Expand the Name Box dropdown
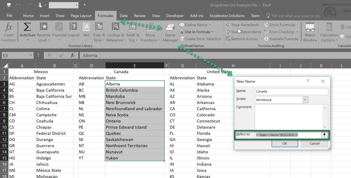Screen dimensions: 351x178 (31, 56)
